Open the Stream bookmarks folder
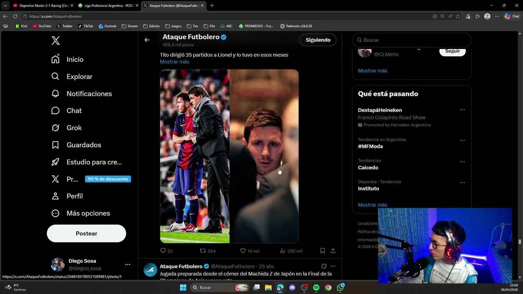 (x=130, y=26)
